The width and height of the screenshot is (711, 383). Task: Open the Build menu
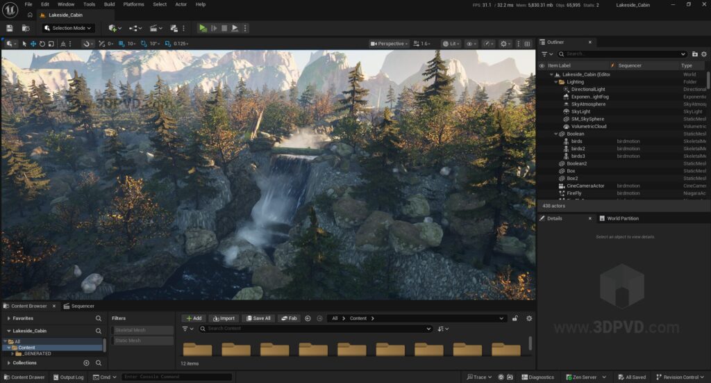(109, 4)
